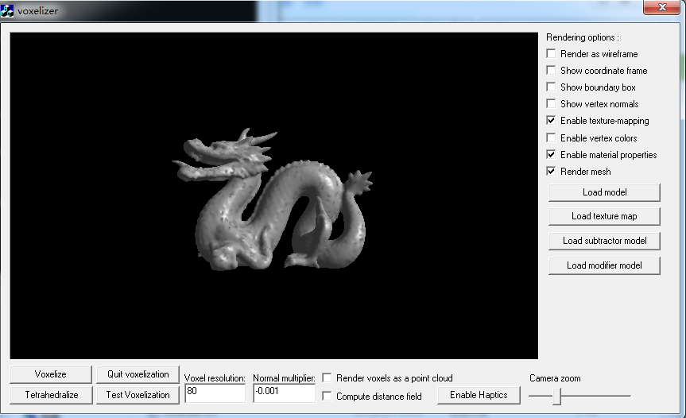Click the Camera zoom slider handle
Screen dimensions: 686x418
(x=556, y=396)
